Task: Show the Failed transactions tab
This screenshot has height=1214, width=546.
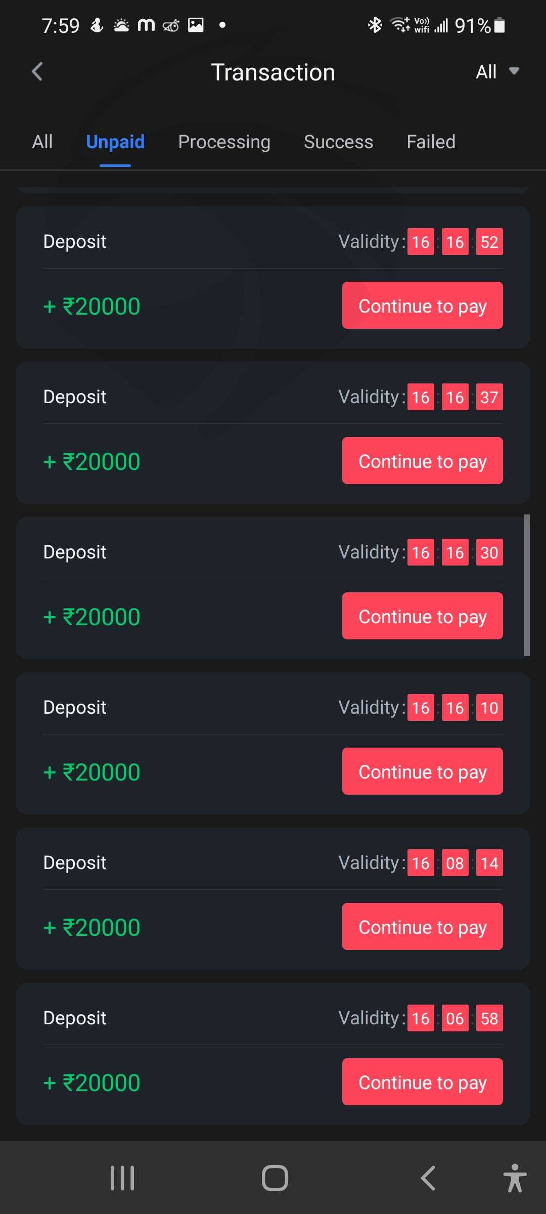Action: [431, 142]
